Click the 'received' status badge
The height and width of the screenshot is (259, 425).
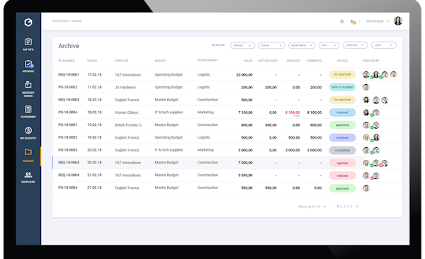coord(342,113)
